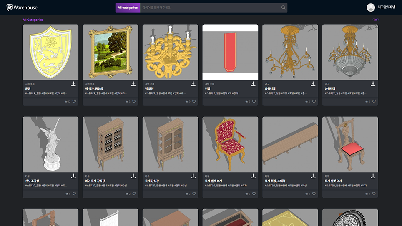Download the 벽 액자, 풍경화 painting model

pos(133,84)
